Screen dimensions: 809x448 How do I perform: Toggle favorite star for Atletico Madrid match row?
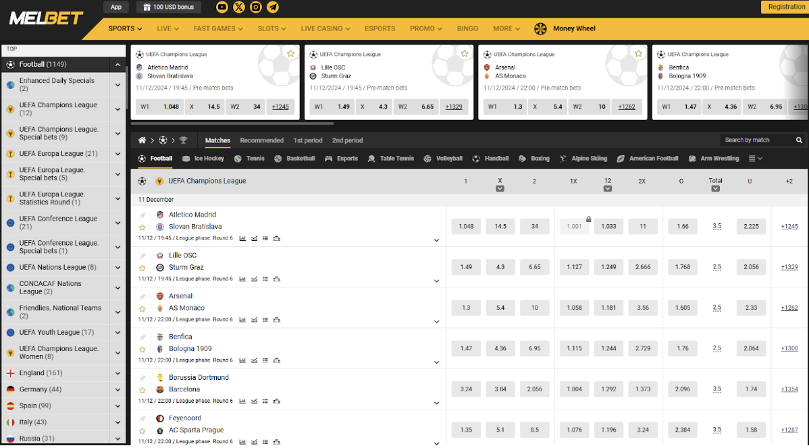(x=142, y=227)
